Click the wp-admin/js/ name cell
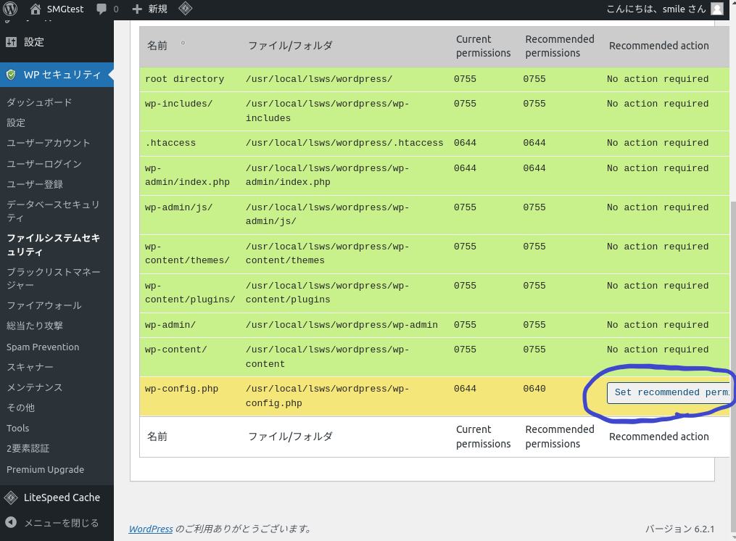736x541 pixels. click(x=178, y=207)
